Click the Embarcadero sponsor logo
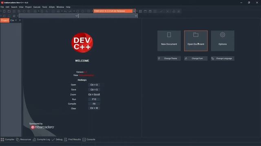The height and width of the screenshot is (146, 261). (x=42, y=127)
